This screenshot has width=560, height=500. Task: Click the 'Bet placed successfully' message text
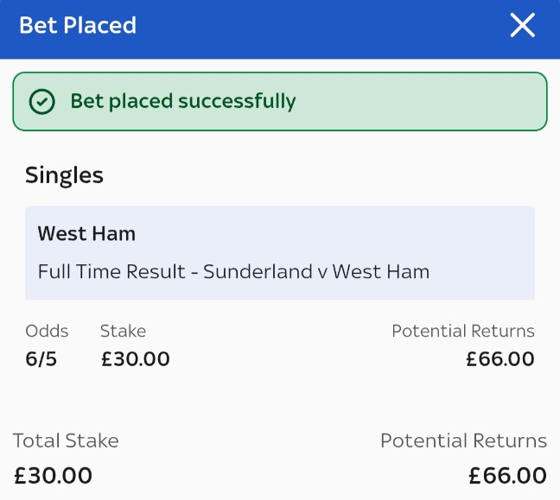(x=183, y=102)
